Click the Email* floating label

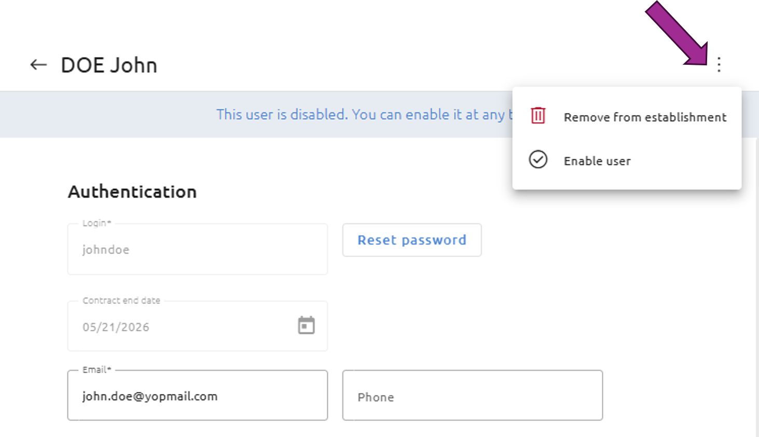coord(97,370)
